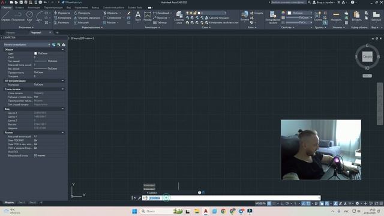
Task: Toggle grid display in the status bar
Action: (269, 203)
